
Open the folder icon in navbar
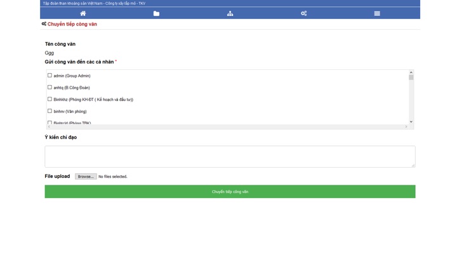point(156,13)
